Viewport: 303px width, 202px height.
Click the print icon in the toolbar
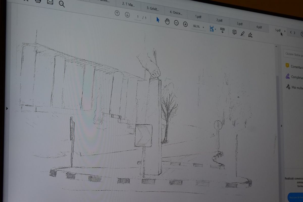(38, 1)
